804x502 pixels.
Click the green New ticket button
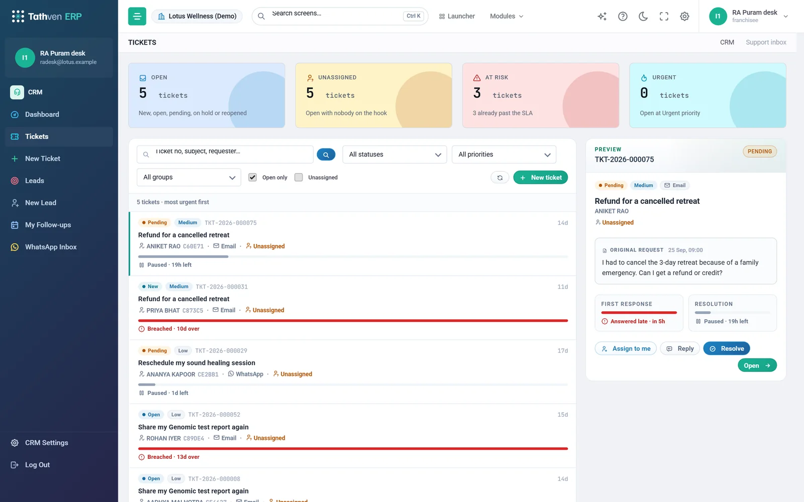(541, 177)
